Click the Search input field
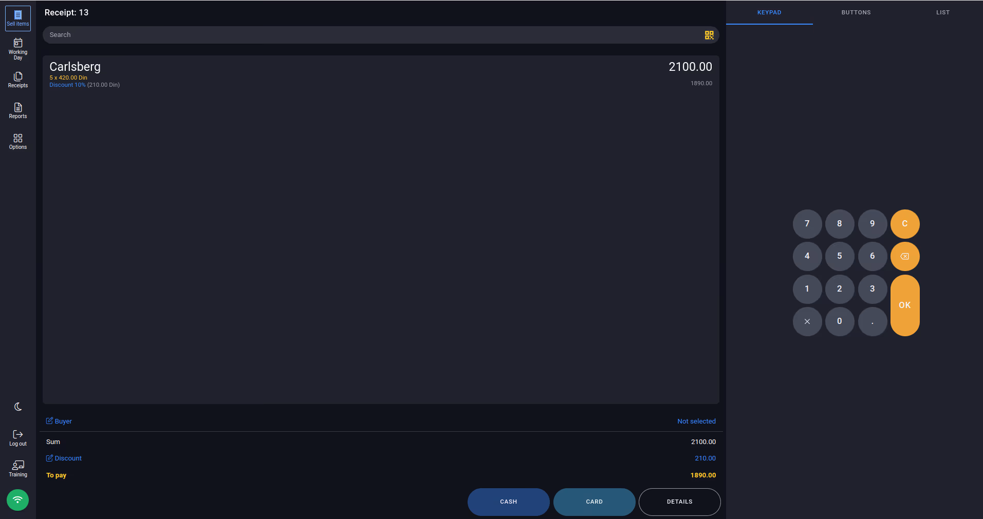This screenshot has width=983, height=519. click(x=381, y=35)
